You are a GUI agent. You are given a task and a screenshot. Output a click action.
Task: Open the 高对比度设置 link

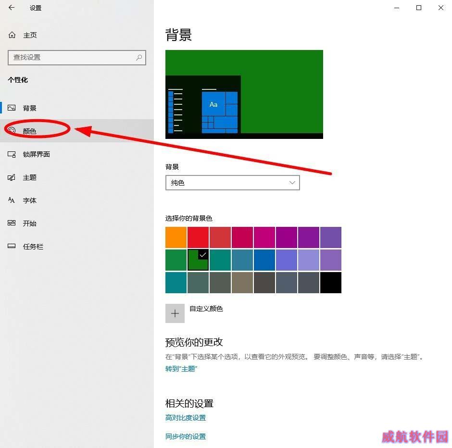click(x=186, y=417)
